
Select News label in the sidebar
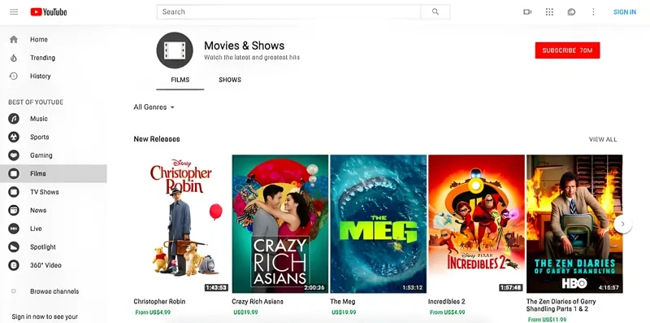[x=38, y=210]
